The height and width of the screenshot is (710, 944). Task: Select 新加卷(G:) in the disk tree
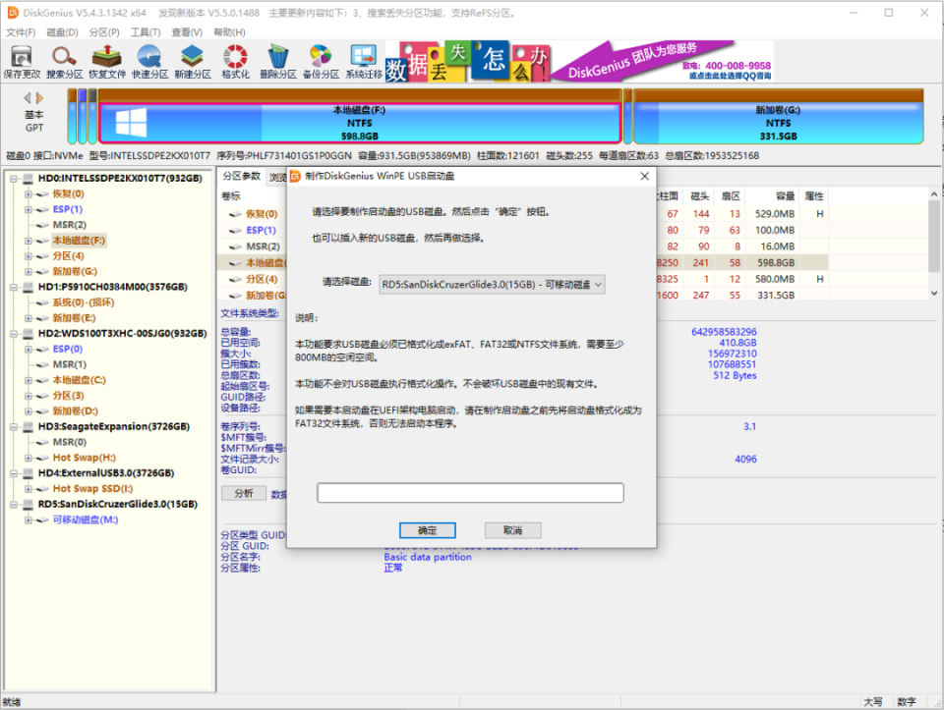[x=75, y=272]
